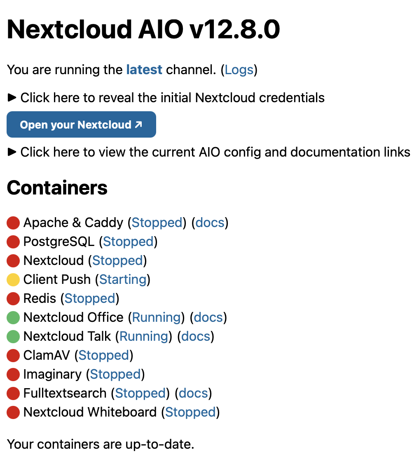Open docs link for Fulltextsearch
This screenshot has width=412, height=459.
point(193,393)
